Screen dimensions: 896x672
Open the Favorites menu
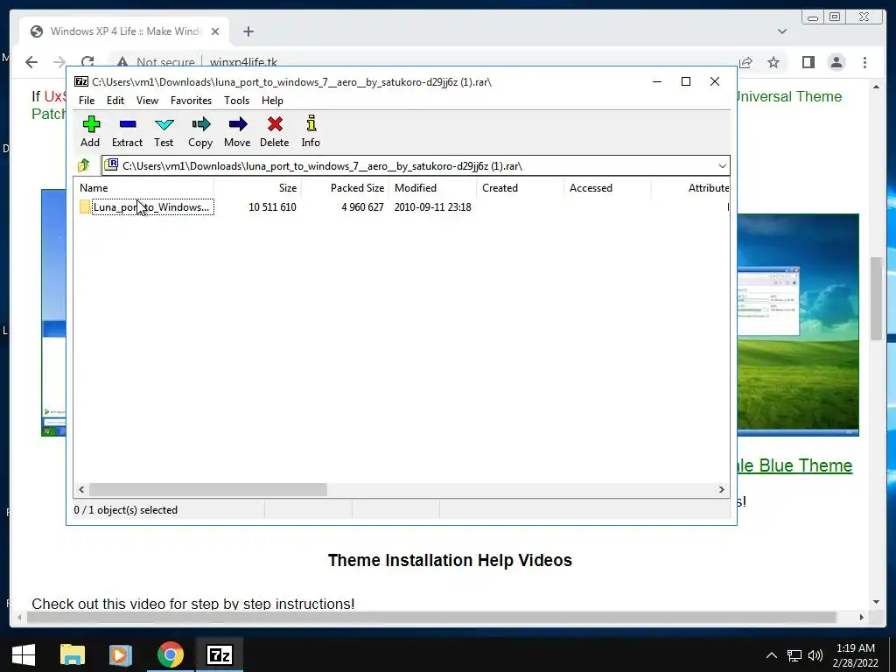[191, 101]
